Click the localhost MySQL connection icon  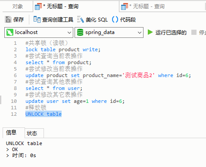(x=10, y=32)
